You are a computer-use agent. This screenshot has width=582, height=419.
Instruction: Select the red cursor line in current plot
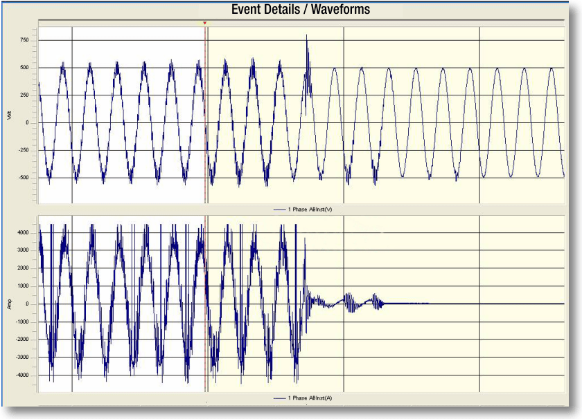[x=205, y=332]
